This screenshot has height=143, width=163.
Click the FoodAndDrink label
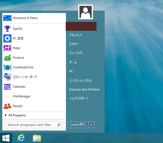[x=23, y=67]
